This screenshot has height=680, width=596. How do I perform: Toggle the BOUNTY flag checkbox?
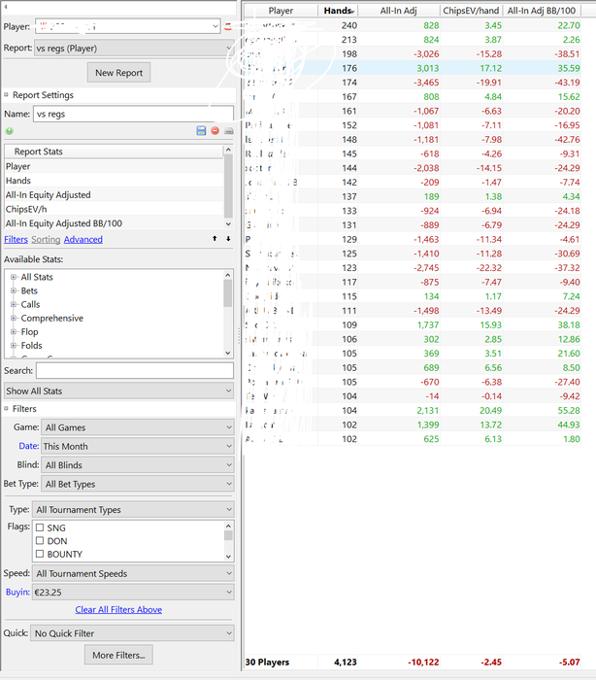[40, 554]
